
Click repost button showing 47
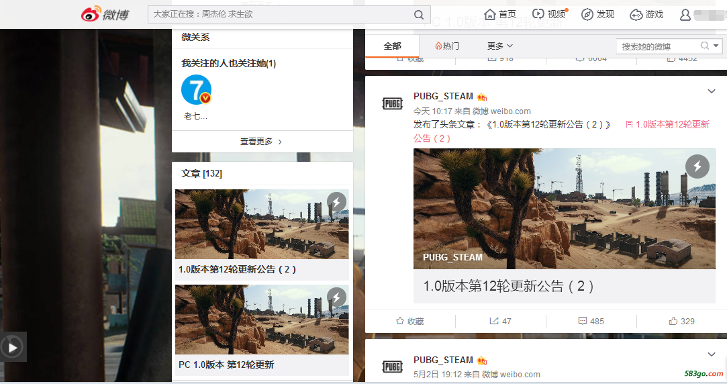[500, 321]
